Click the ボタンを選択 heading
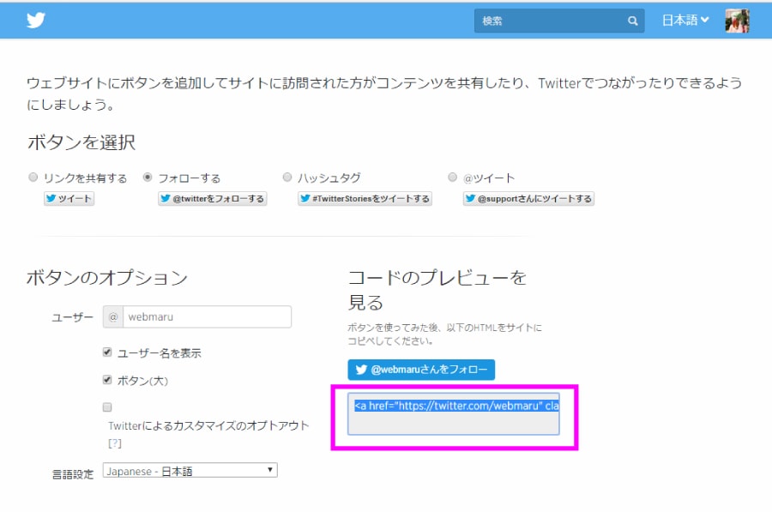The width and height of the screenshot is (772, 512). pyautogui.click(x=81, y=142)
